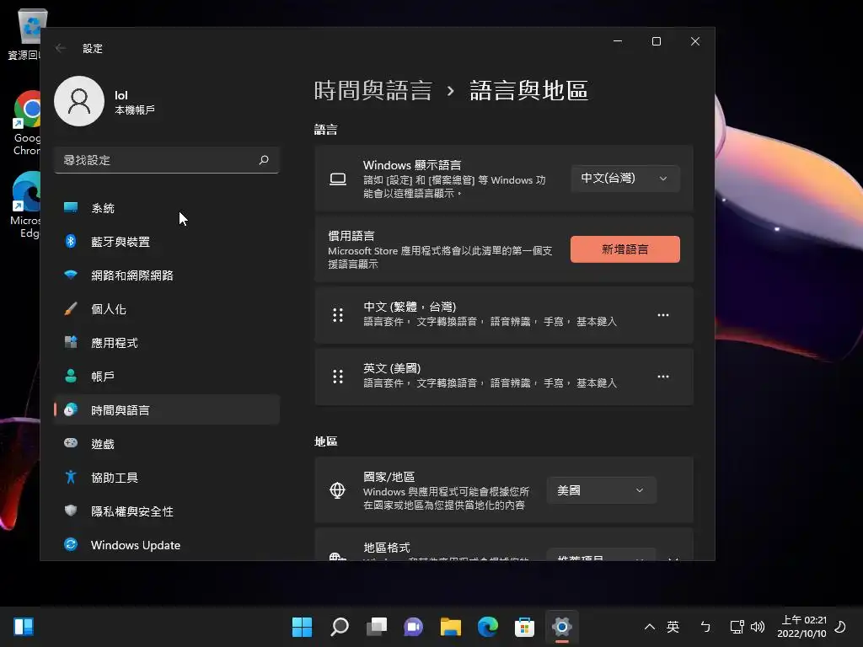This screenshot has width=863, height=647.
Task: Open the Widgets button in the taskbar
Action: tap(24, 627)
